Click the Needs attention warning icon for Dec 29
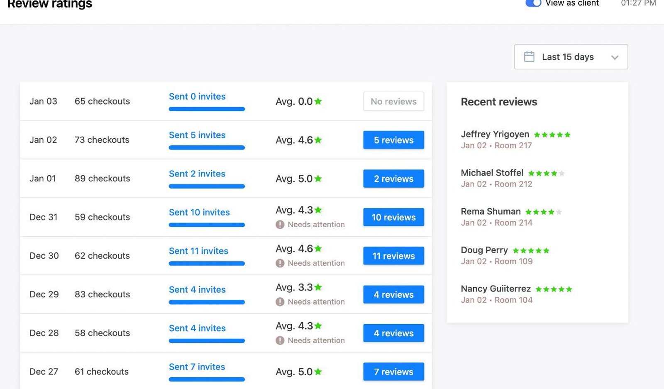664x389 pixels. click(280, 302)
